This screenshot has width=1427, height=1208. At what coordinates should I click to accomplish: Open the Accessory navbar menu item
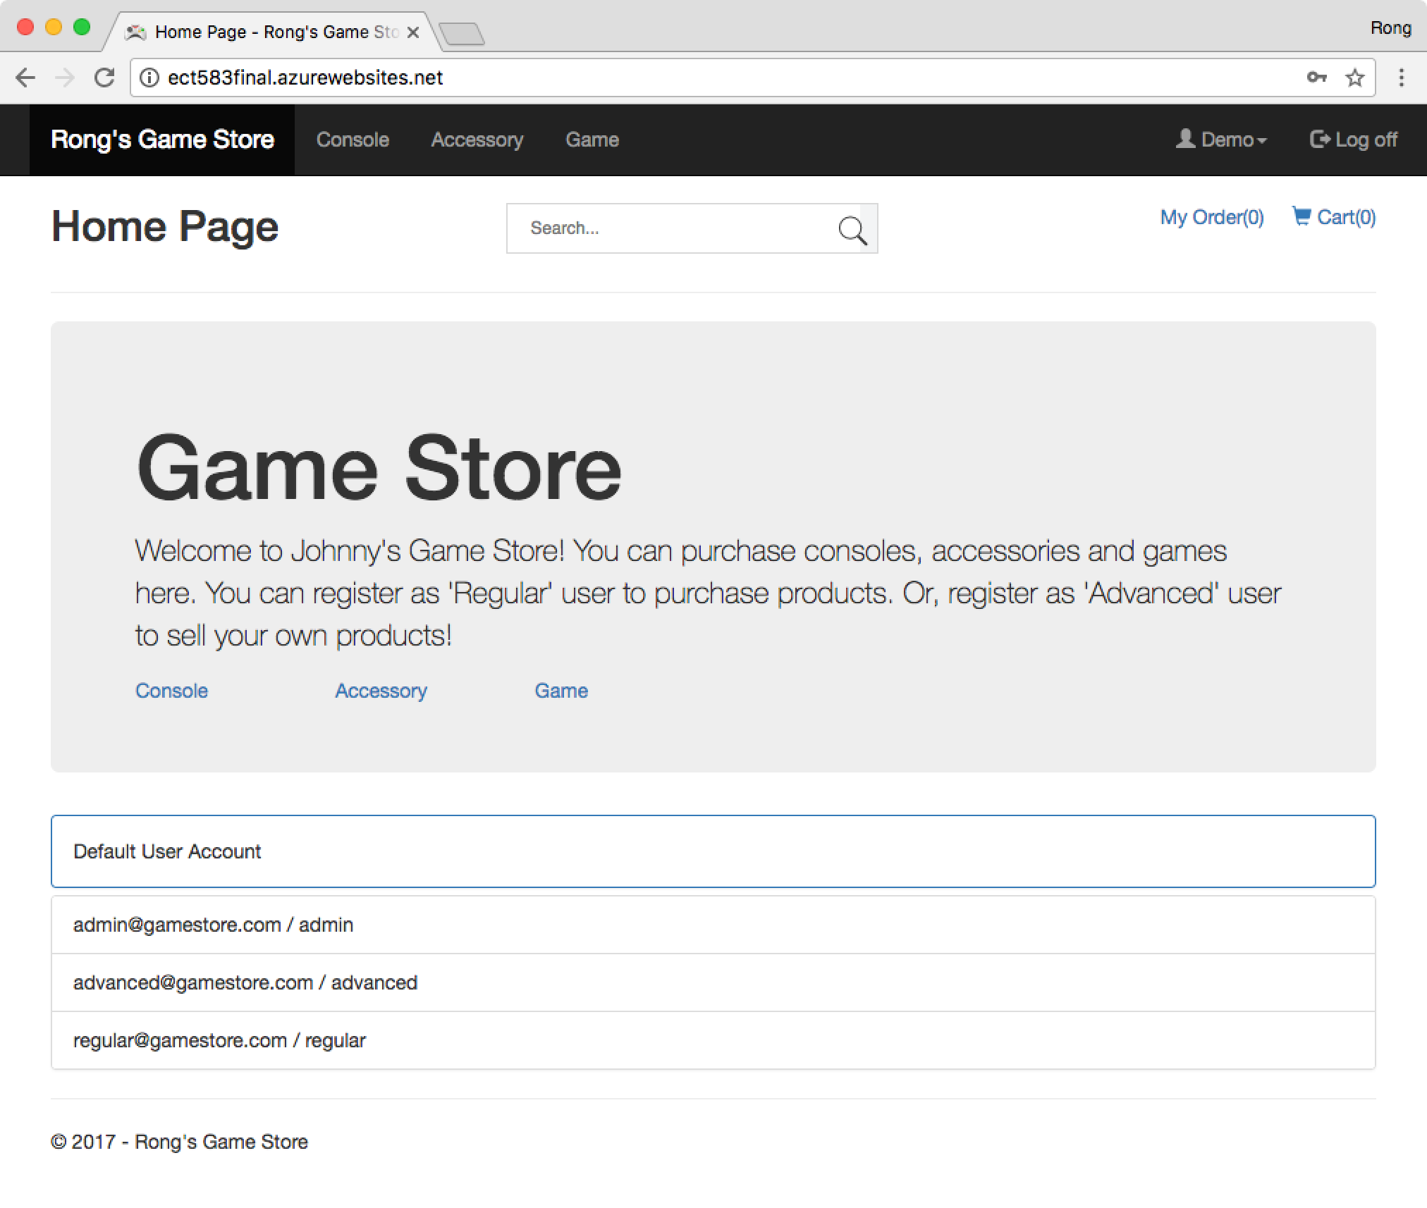click(x=477, y=140)
